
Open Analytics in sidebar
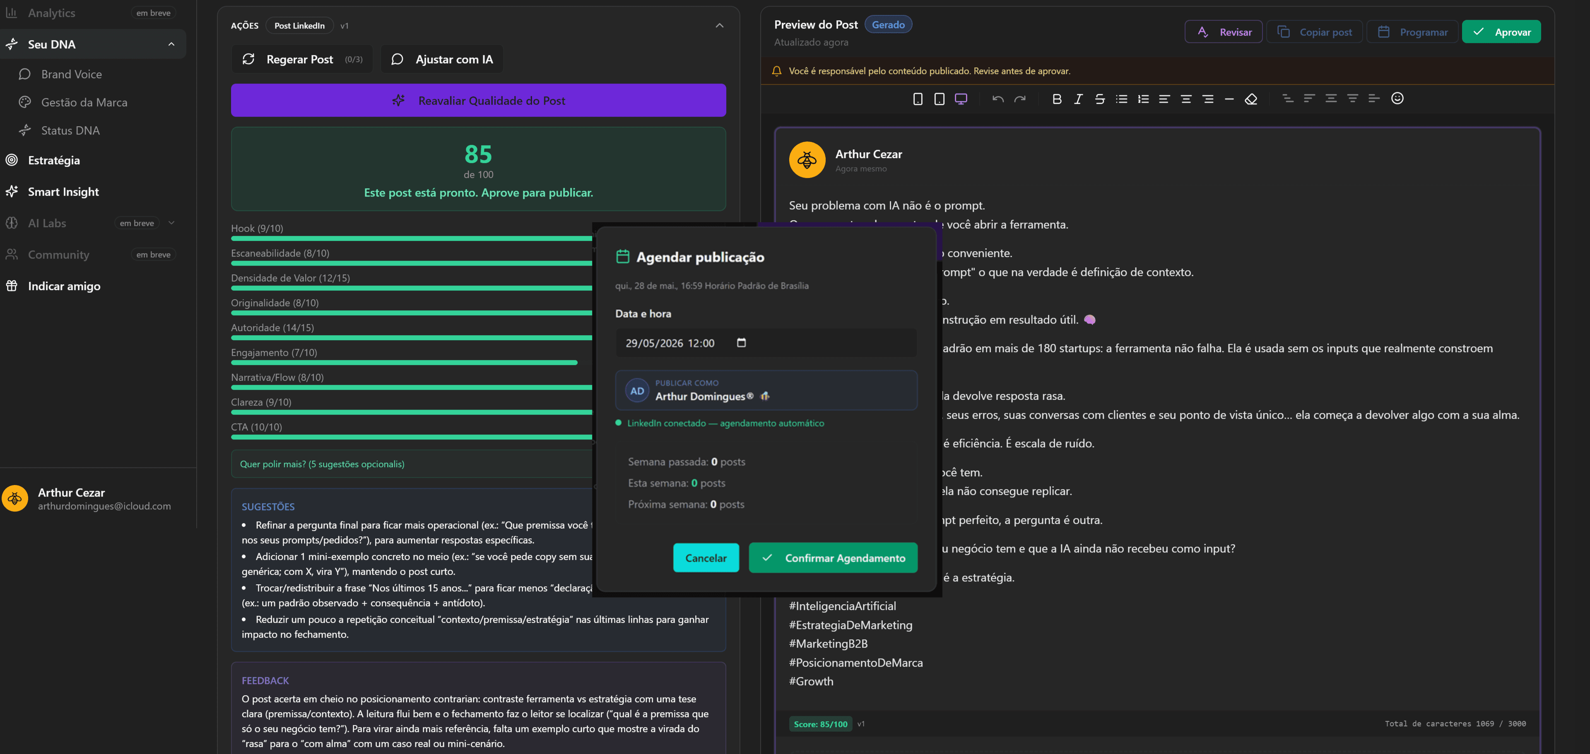[51, 13]
